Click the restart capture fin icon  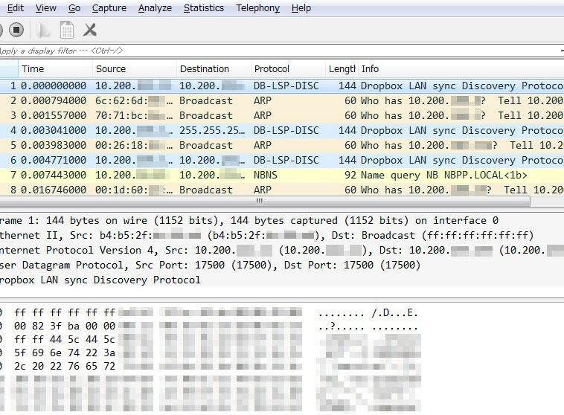pos(43,30)
